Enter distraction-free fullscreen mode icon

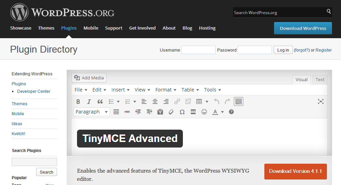pos(321,102)
